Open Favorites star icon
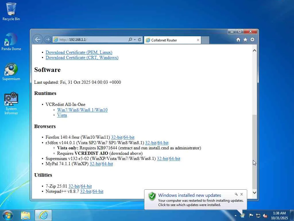This screenshot has height=221, width=294. coord(245,39)
